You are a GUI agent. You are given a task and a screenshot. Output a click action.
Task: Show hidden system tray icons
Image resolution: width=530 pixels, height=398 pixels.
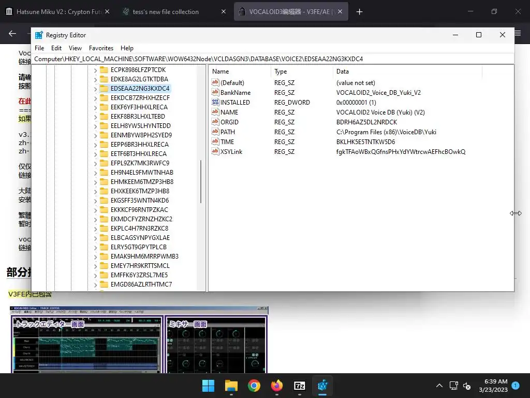tap(439, 386)
